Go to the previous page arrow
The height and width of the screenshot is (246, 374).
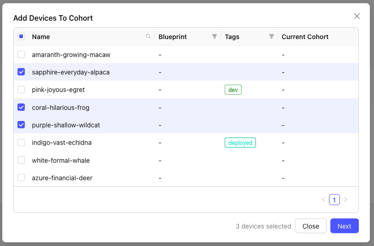pyautogui.click(x=323, y=200)
